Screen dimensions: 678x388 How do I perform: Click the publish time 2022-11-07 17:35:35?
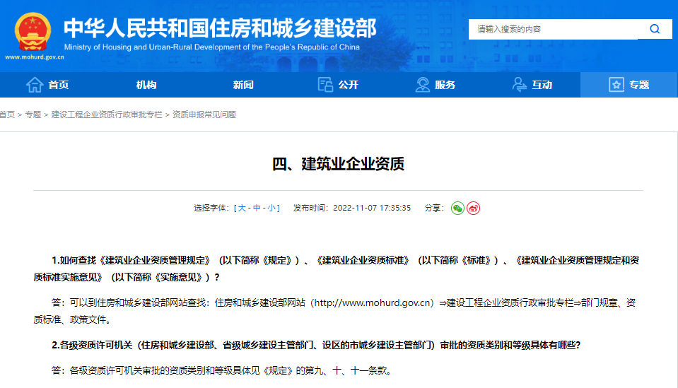372,208
